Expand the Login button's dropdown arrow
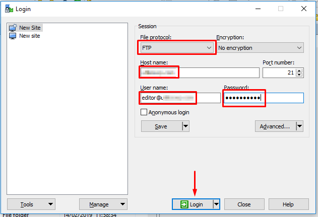 click(x=217, y=204)
